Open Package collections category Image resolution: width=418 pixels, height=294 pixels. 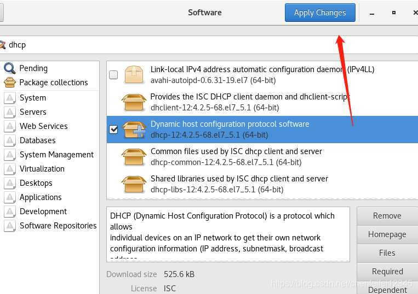pos(54,83)
